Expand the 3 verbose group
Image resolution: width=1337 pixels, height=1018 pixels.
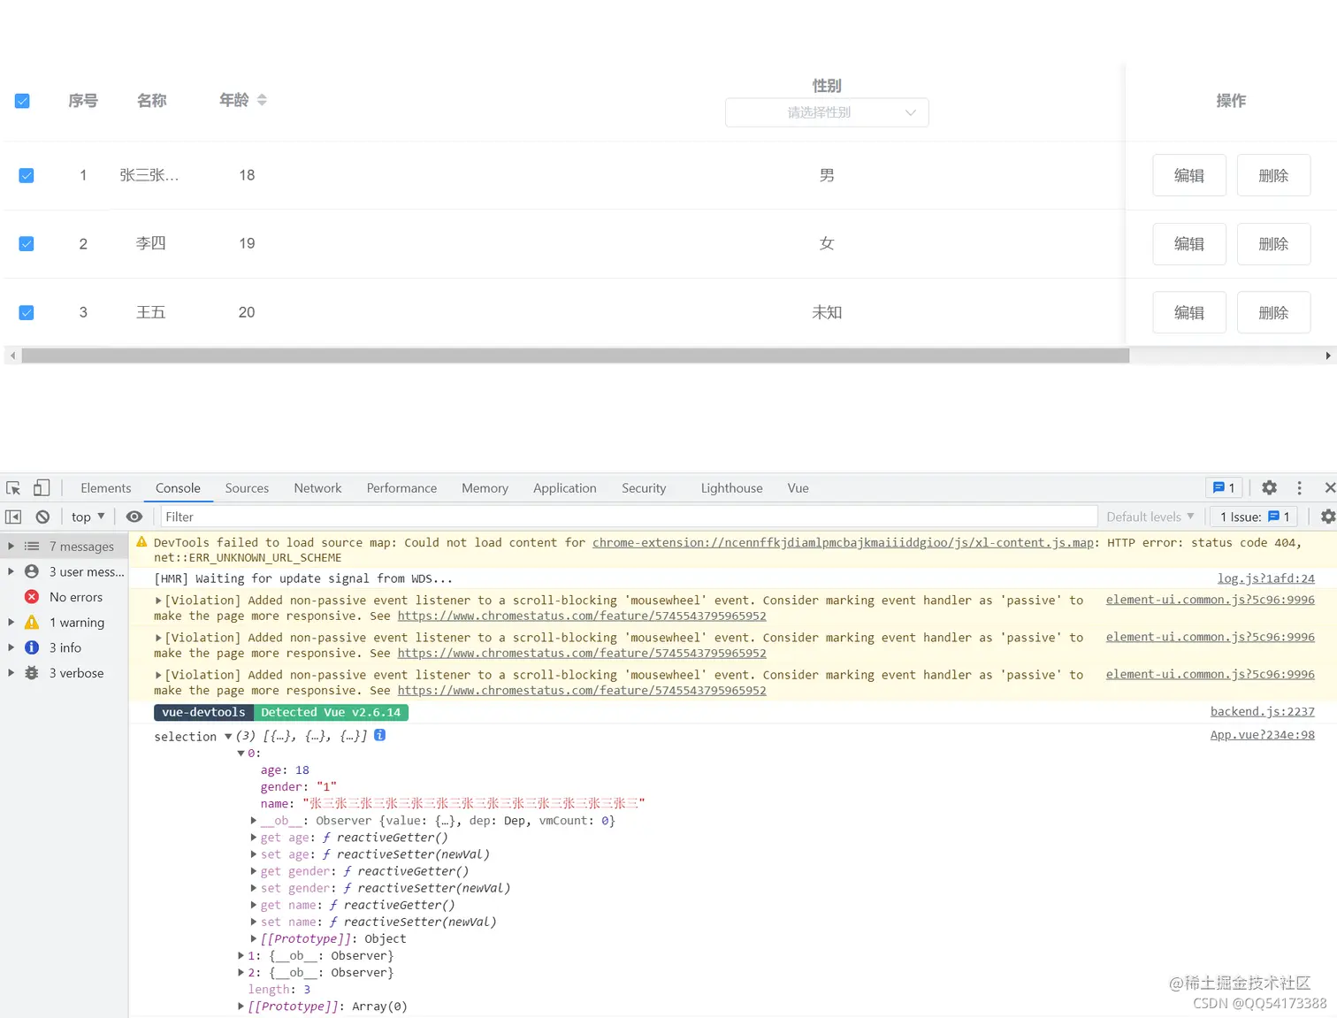coord(11,673)
